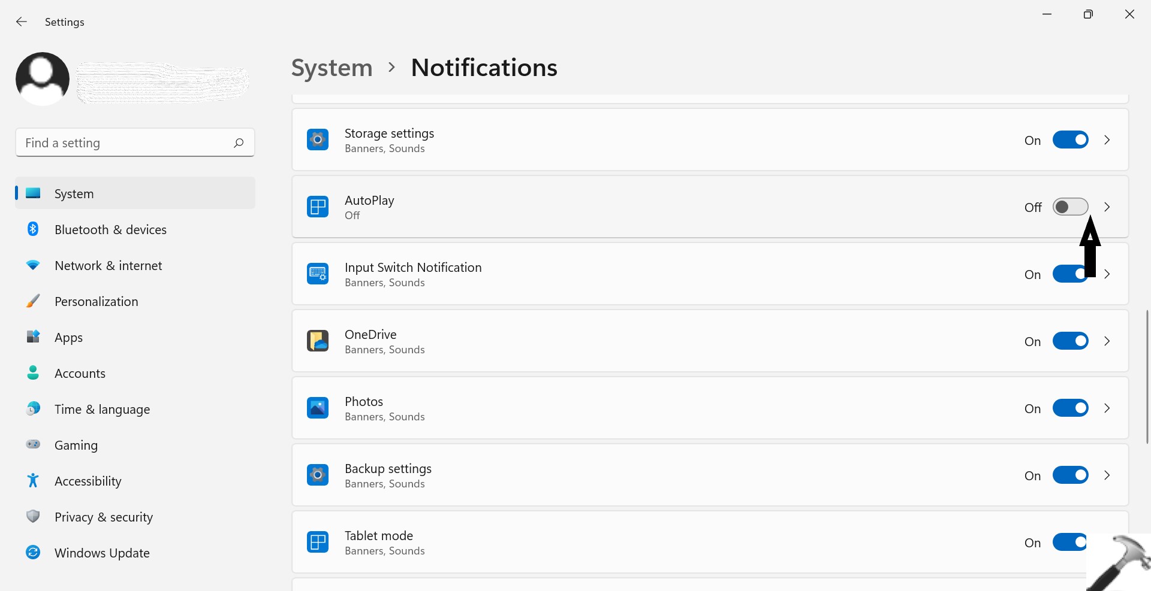This screenshot has height=591, width=1151.
Task: Click the Input Switch Notification keyboard icon
Action: [318, 274]
